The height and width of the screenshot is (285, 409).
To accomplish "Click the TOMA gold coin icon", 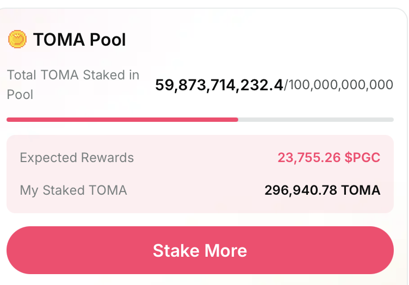I will pyautogui.click(x=17, y=39).
